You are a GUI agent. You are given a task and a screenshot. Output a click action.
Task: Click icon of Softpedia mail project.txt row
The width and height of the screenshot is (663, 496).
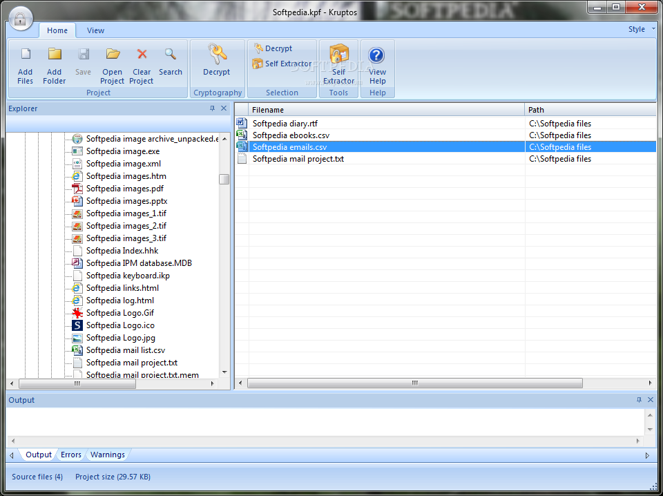click(242, 159)
